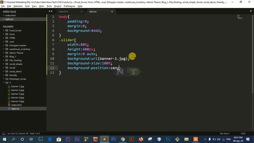254x143 pixels.
Task: Select index.html in Open Files
Action: tap(11, 15)
